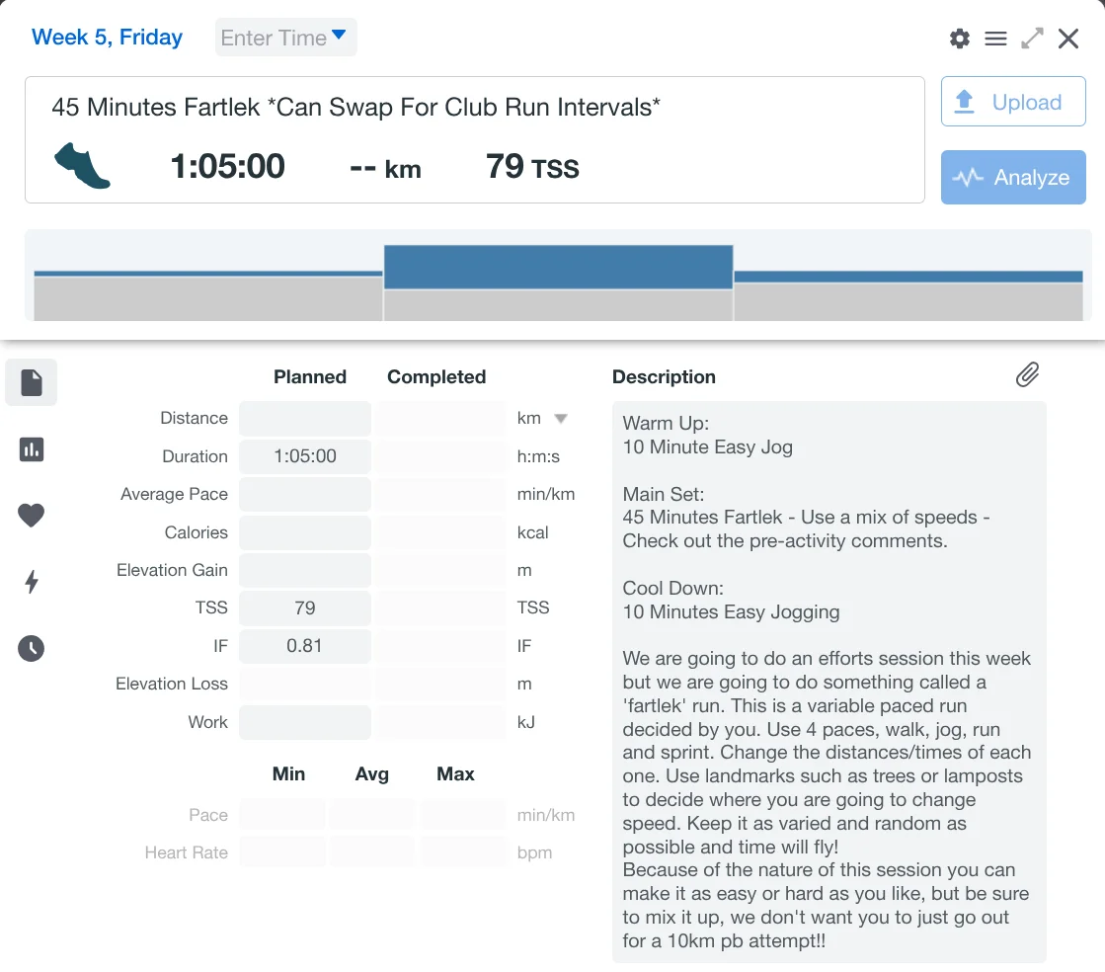
Task: Click into the Description text area
Action: (x=828, y=682)
